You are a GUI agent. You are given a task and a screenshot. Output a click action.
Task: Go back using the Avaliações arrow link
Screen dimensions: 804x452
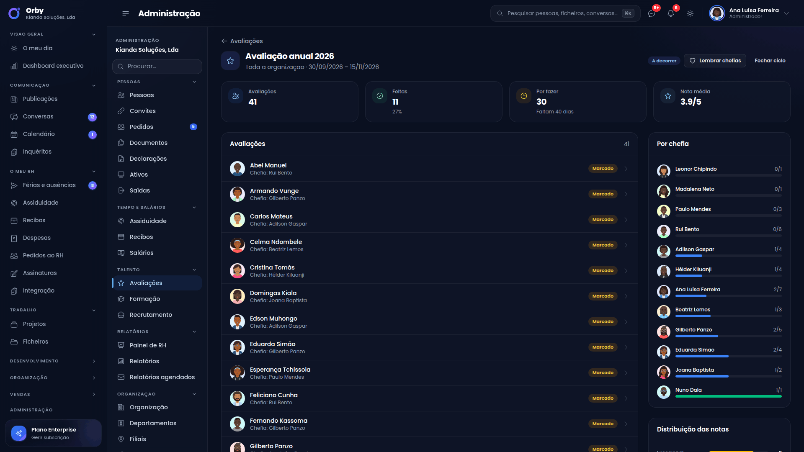[242, 41]
